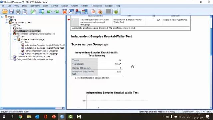Viewport: 213px width, 120px height.
Task: Open Task View from the taskbar
Action: [x=12, y=117]
